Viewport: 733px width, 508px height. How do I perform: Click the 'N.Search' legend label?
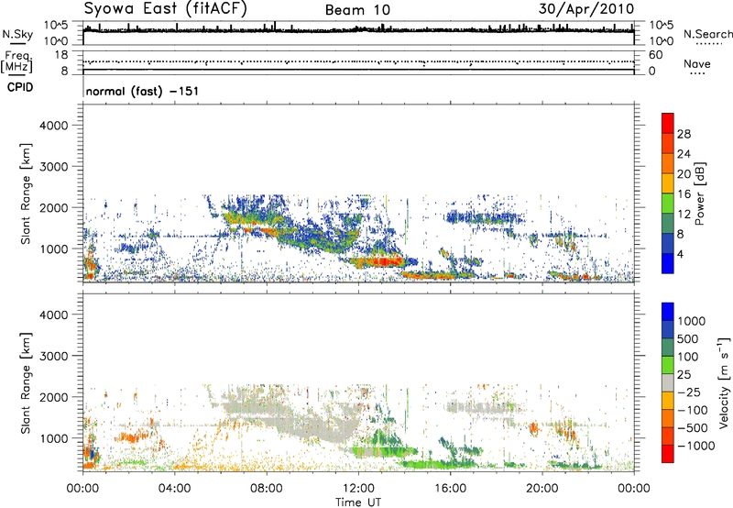tap(708, 34)
